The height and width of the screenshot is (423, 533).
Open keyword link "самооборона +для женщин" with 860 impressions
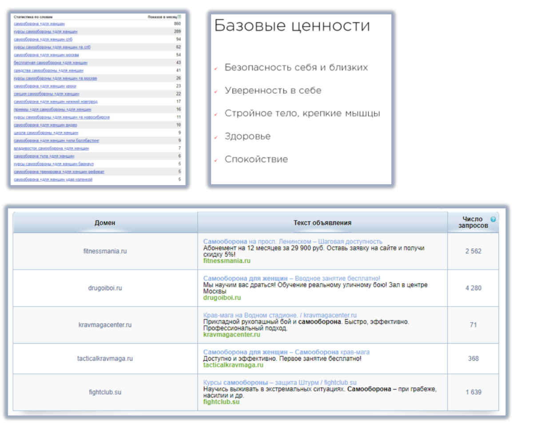(40, 24)
